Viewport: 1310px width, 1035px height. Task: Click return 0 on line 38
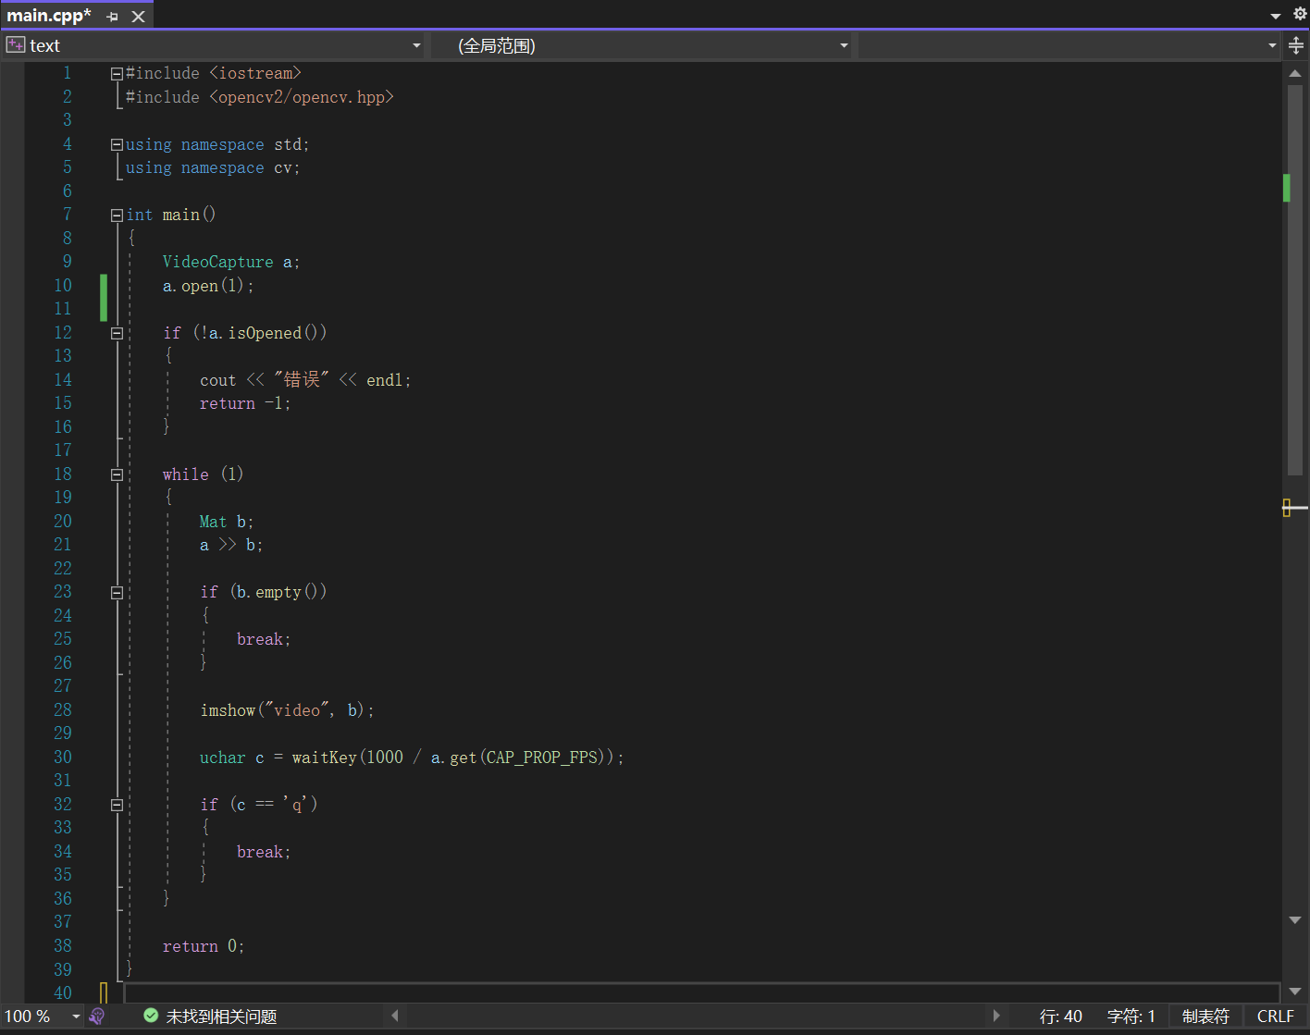pyautogui.click(x=199, y=946)
